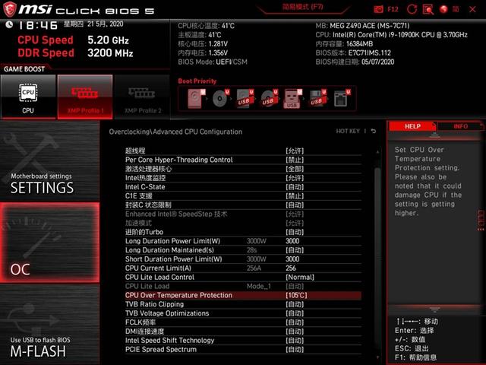Change CPU Lite Load Control Normal value
486x365 pixels.
point(300,277)
